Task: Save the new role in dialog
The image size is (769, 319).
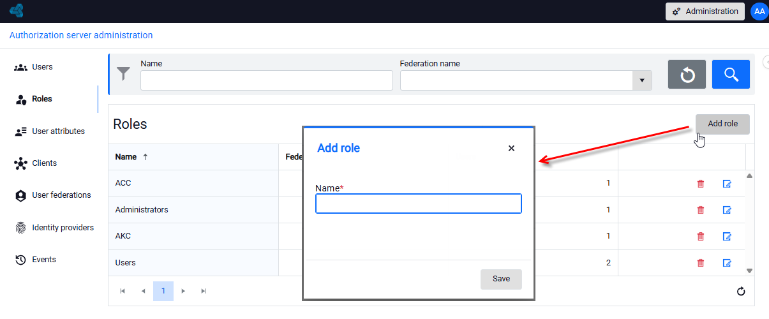Action: point(501,279)
